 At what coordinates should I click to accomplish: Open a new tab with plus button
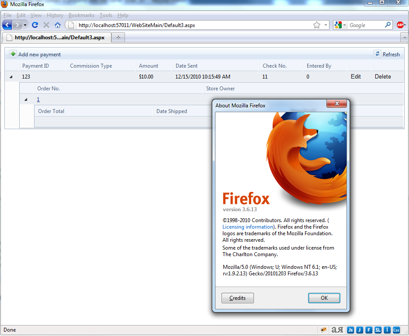pyautogui.click(x=118, y=38)
